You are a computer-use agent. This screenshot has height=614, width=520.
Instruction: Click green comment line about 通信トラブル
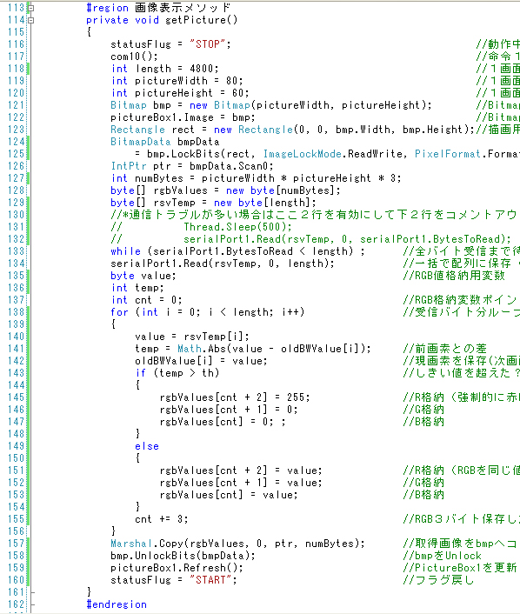[314, 215]
